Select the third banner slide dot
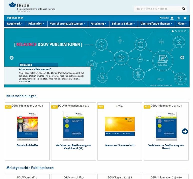 (179, 31)
